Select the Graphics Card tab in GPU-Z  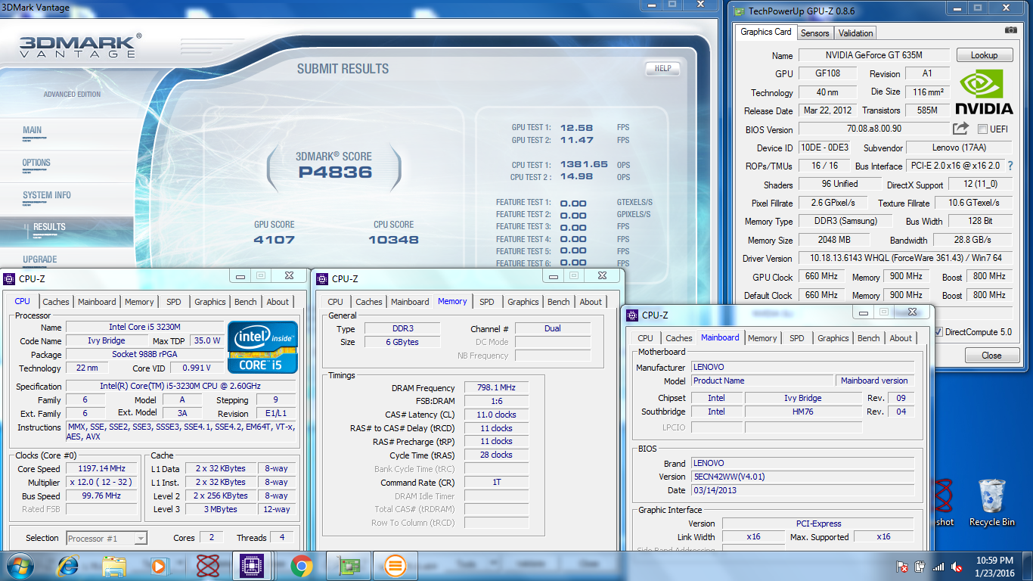click(x=765, y=32)
